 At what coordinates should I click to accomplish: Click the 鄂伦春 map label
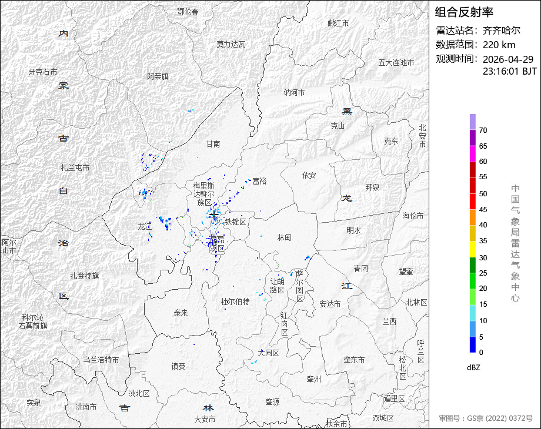188,12
